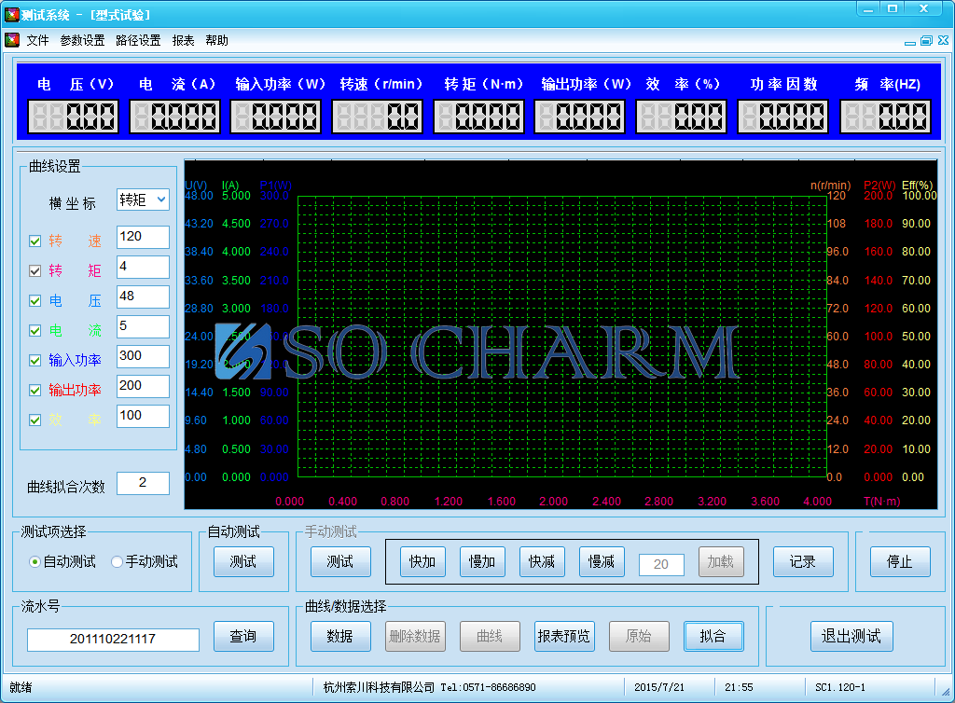Click the 曲线拟合次数 value field
Viewport: 955px width, 703px height.
point(143,483)
